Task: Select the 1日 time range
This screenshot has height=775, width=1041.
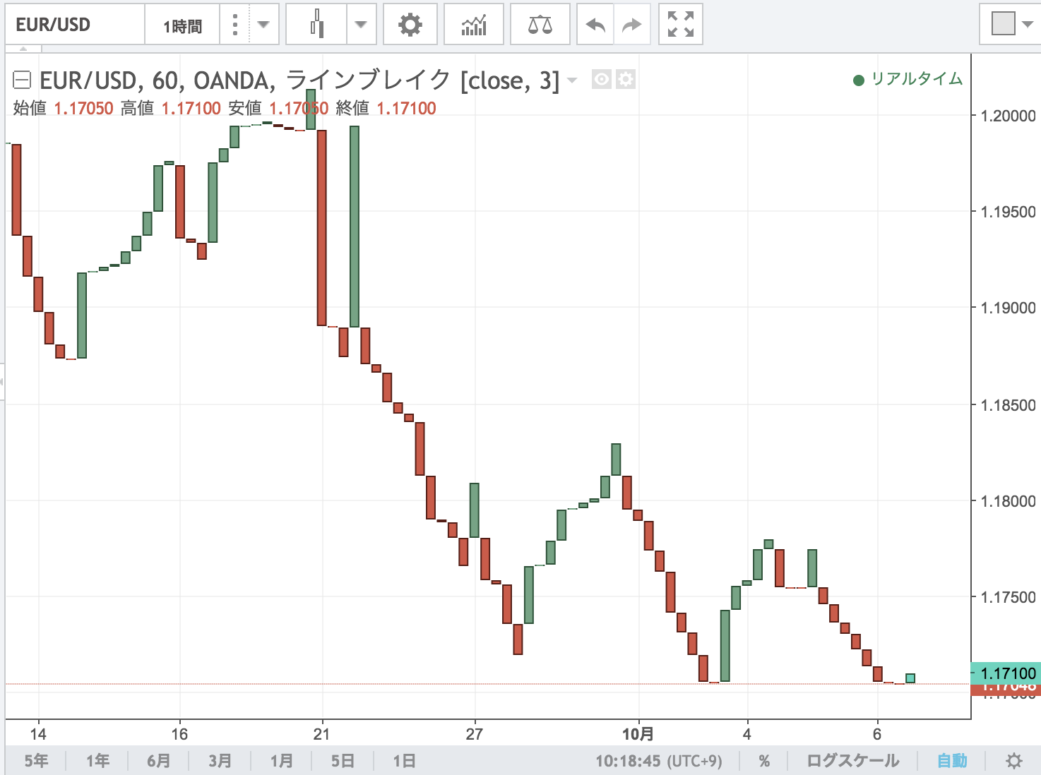Action: pyautogui.click(x=405, y=761)
